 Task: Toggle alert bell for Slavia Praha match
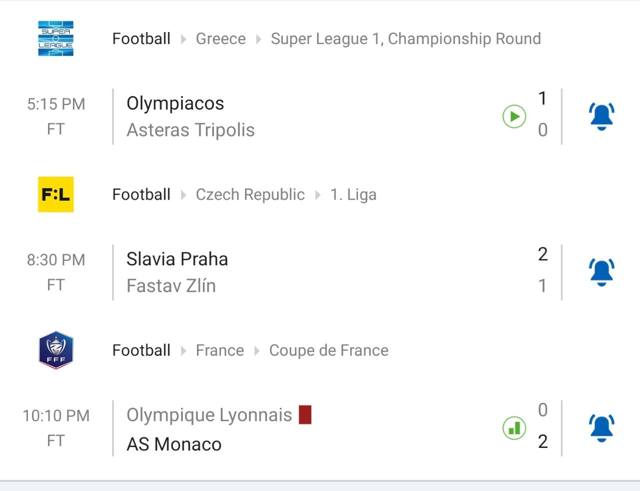tap(601, 272)
